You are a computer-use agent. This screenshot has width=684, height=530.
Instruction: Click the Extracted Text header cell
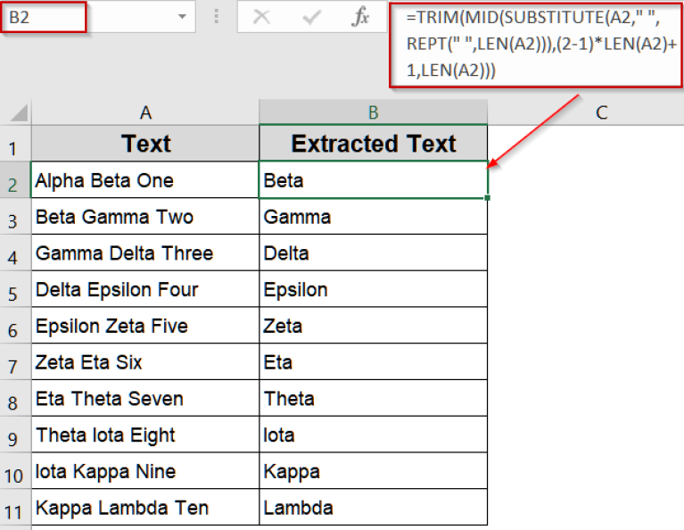(374, 144)
